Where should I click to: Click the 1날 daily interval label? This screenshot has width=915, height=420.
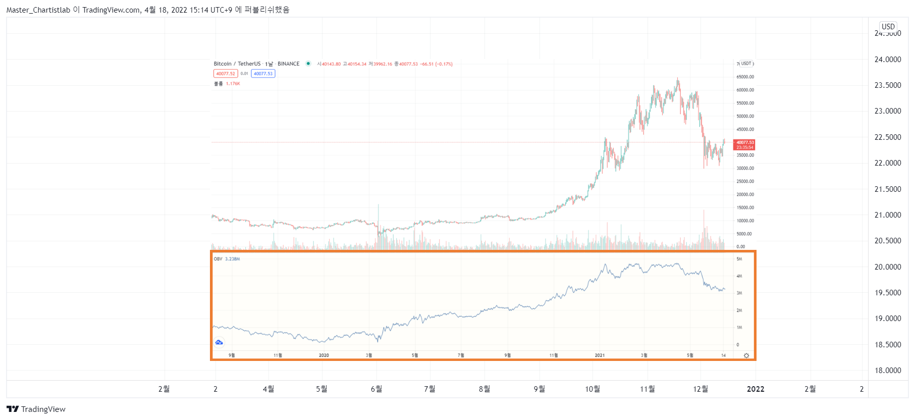click(269, 64)
